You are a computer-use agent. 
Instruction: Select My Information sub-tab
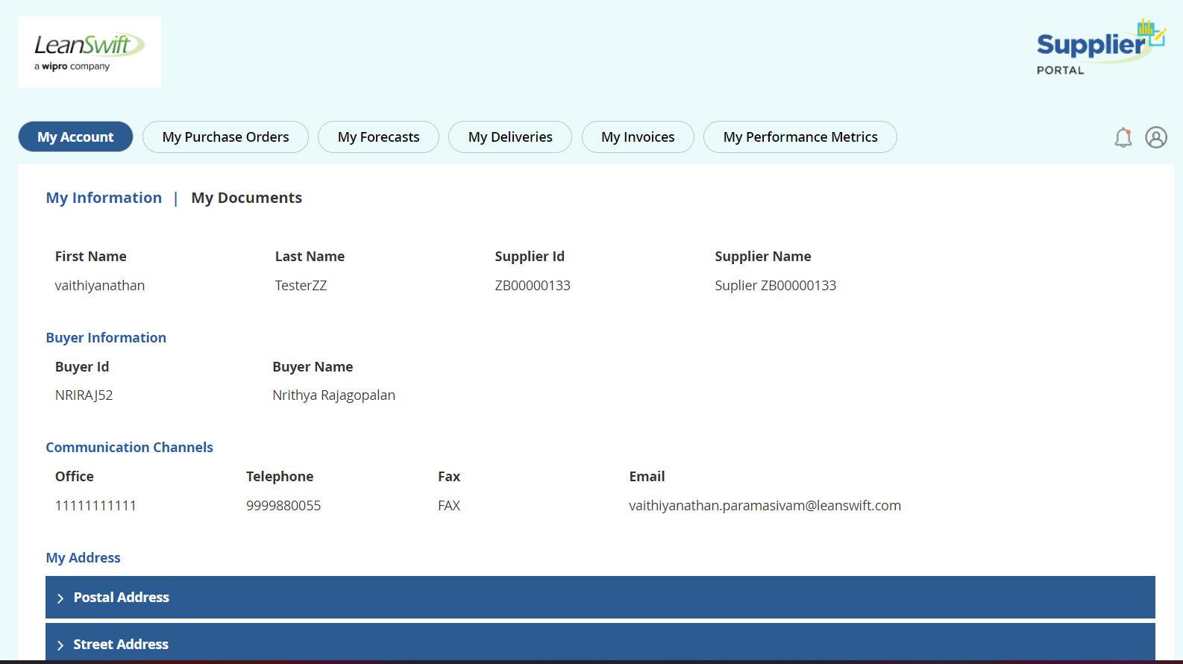pyautogui.click(x=104, y=198)
